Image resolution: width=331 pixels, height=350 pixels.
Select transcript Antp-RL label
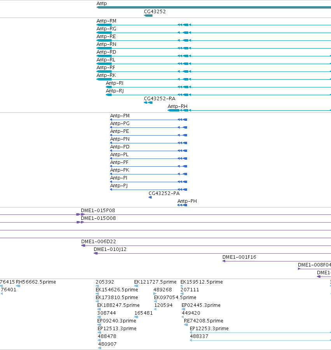pyautogui.click(x=106, y=59)
